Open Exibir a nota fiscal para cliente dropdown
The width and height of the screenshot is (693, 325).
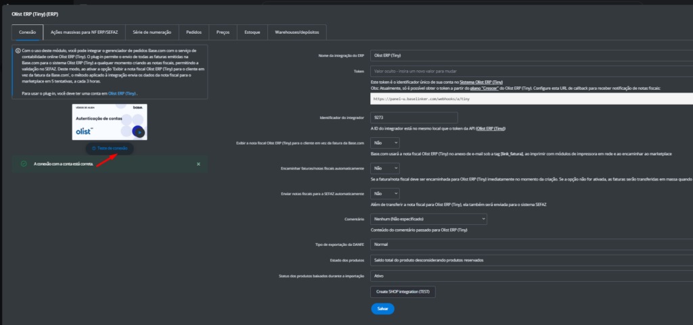[x=385, y=143]
